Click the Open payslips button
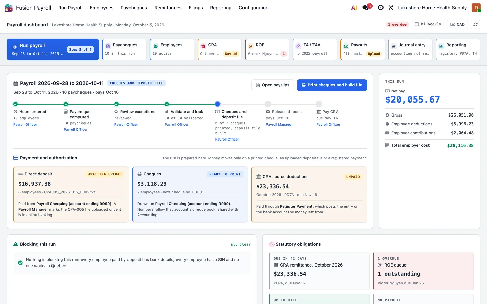Viewport: 487px width, 304px height. coord(273,85)
